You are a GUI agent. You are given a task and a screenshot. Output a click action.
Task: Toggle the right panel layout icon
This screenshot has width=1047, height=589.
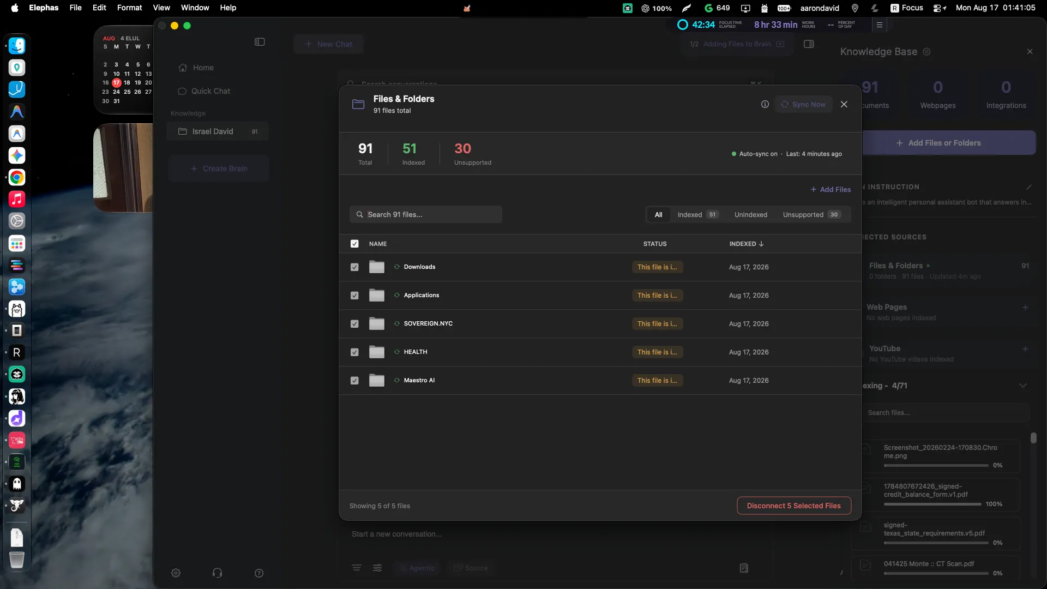pos(809,44)
